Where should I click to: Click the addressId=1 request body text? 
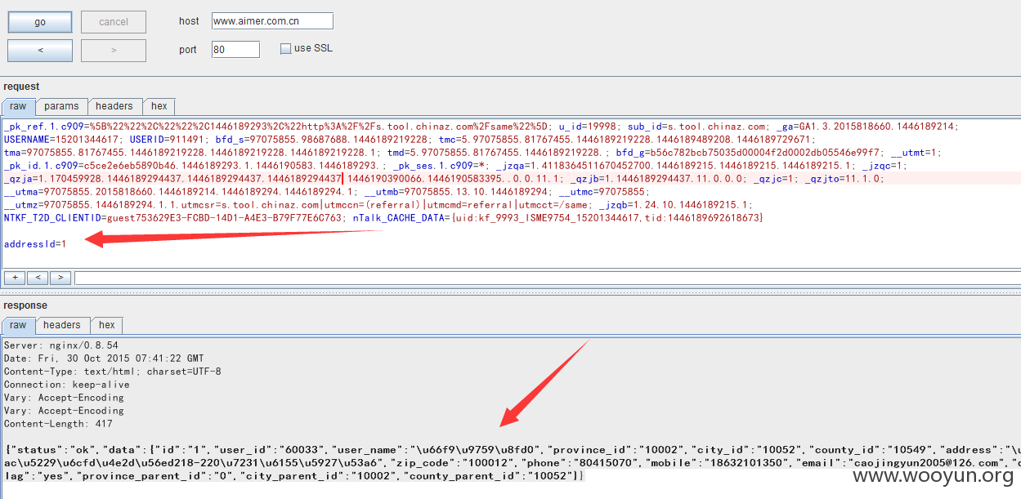pos(35,244)
